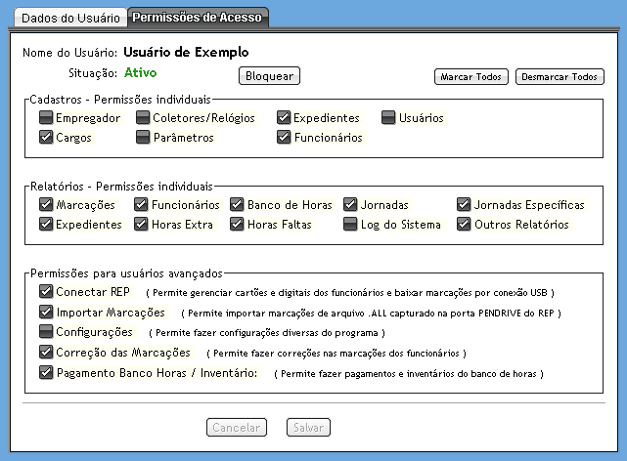Enable the Configurações advanced permission
This screenshot has width=627, height=461.
click(46, 332)
